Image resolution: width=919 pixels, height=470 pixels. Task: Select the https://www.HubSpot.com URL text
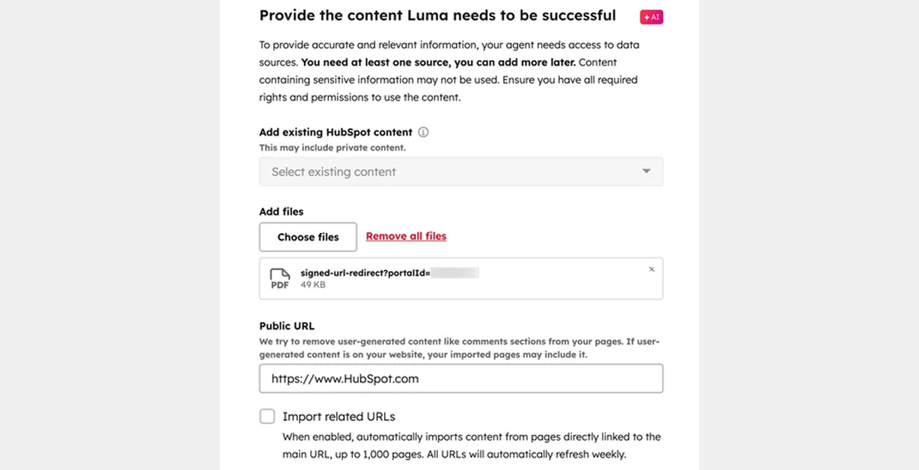[x=344, y=378]
